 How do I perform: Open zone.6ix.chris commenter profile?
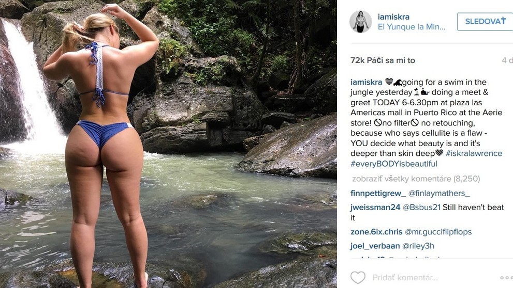(376, 232)
